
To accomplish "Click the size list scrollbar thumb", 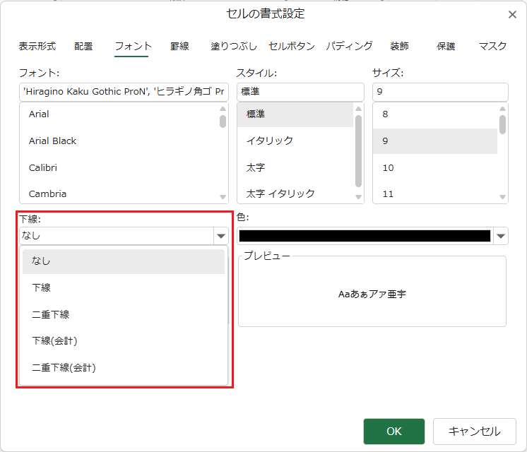I will 502,124.
